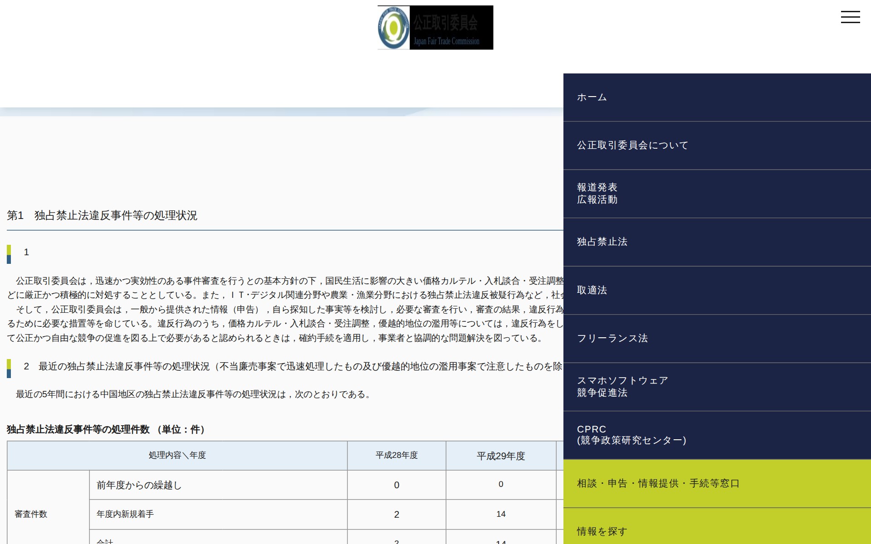The width and height of the screenshot is (871, 544).
Task: Navigate to the 独占禁止法 page
Action: [x=602, y=242]
